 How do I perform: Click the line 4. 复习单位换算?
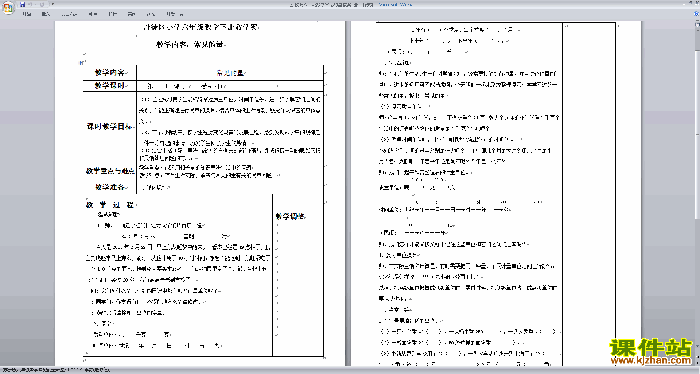point(398,255)
